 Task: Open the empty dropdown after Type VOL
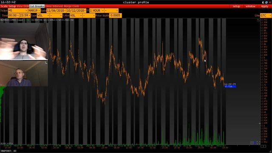tap(56, 15)
